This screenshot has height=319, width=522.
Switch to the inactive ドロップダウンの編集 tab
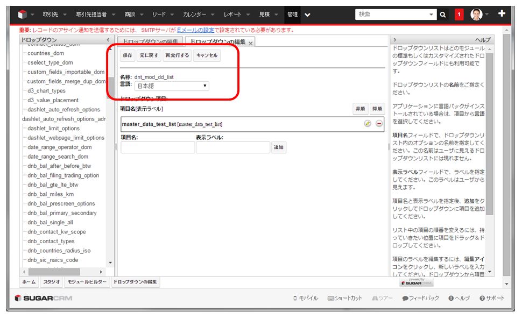[x=150, y=41]
